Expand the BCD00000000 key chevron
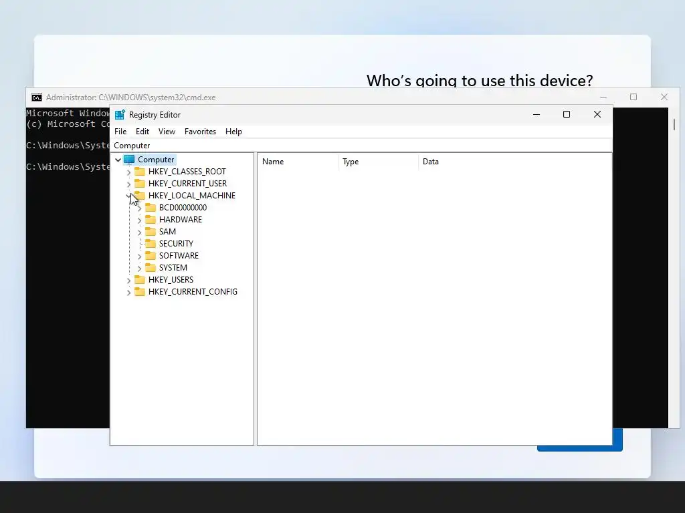The image size is (685, 513). tap(140, 208)
